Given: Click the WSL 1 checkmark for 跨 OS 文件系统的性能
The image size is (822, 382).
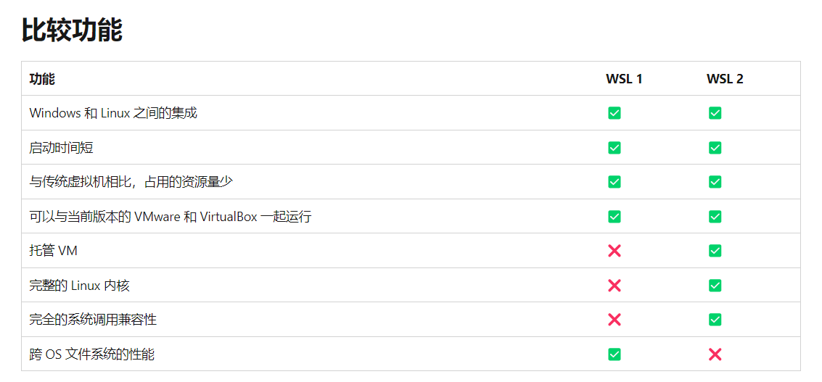Looking at the screenshot, I should (615, 354).
